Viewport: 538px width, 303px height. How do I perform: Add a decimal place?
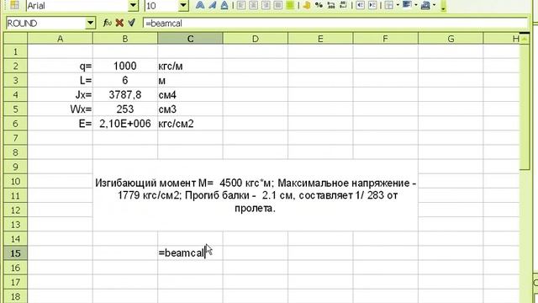(x=331, y=5)
